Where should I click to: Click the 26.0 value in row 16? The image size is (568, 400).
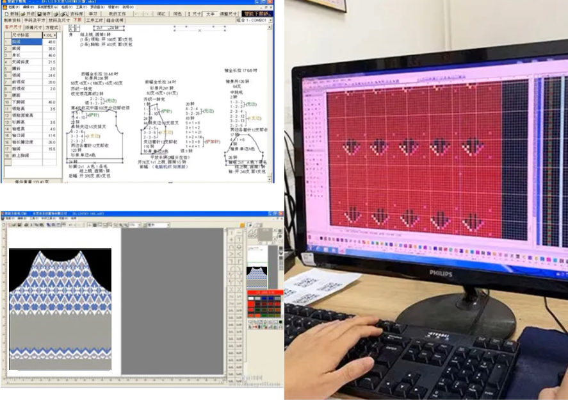click(49, 142)
